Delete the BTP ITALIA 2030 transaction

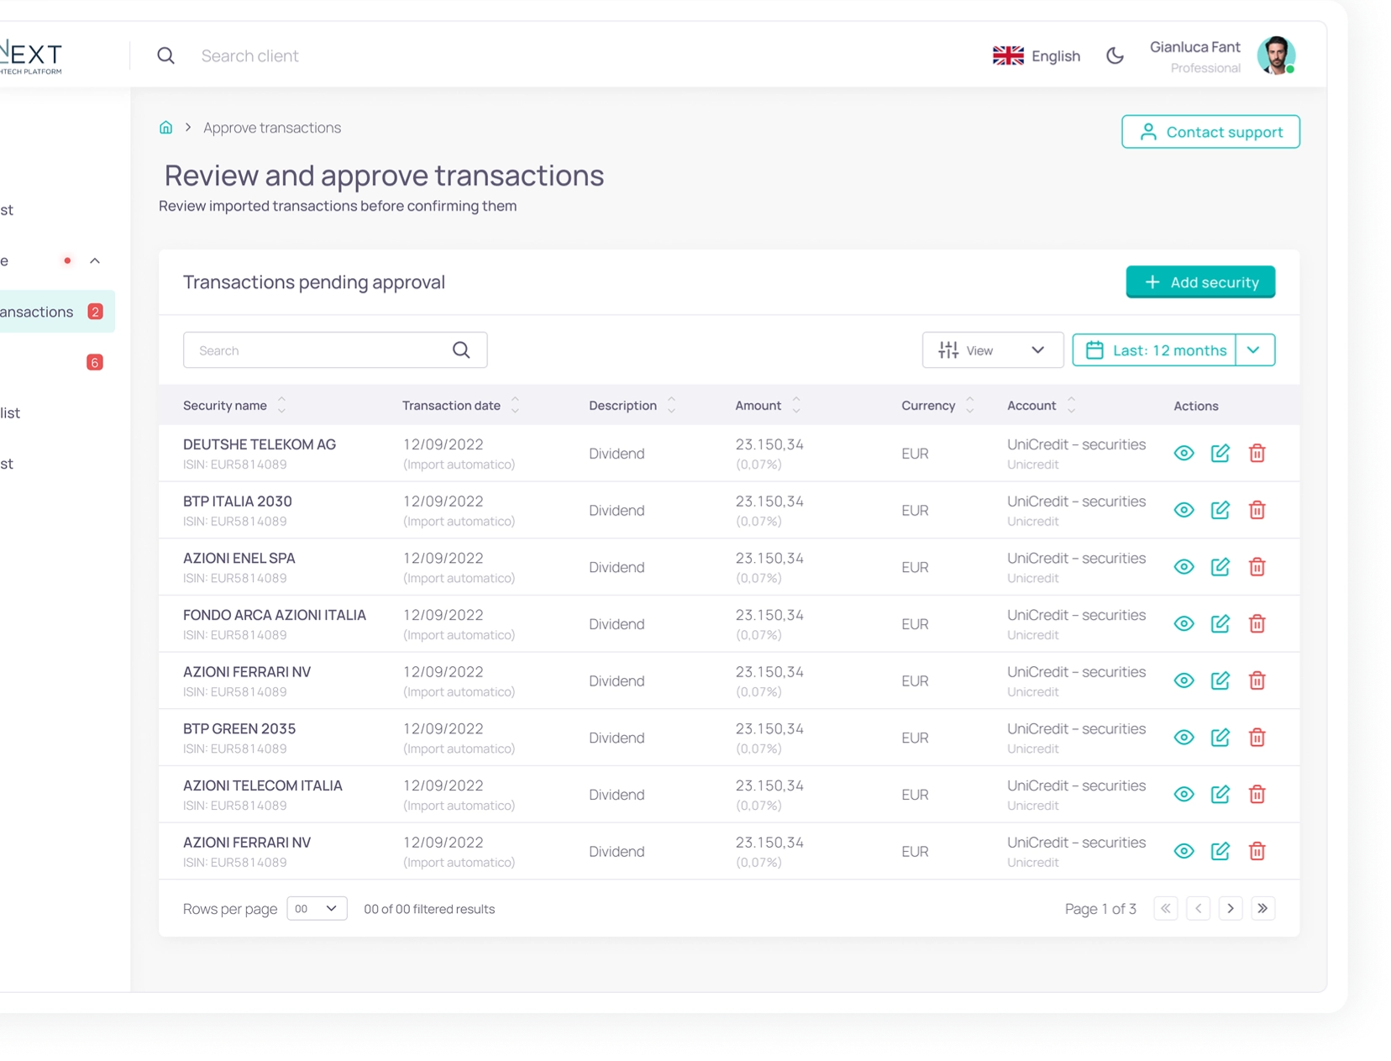click(x=1257, y=511)
